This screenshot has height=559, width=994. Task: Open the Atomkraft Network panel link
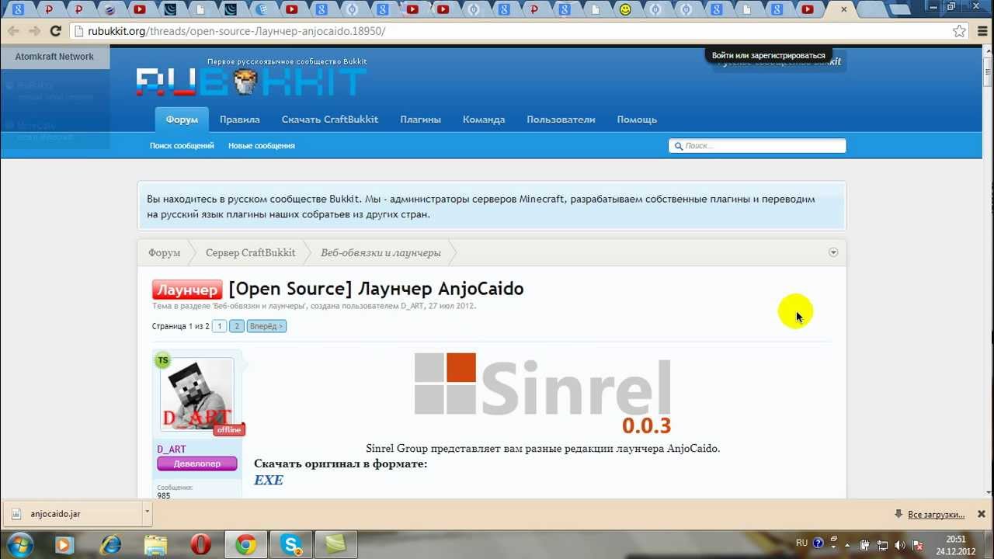(x=54, y=57)
